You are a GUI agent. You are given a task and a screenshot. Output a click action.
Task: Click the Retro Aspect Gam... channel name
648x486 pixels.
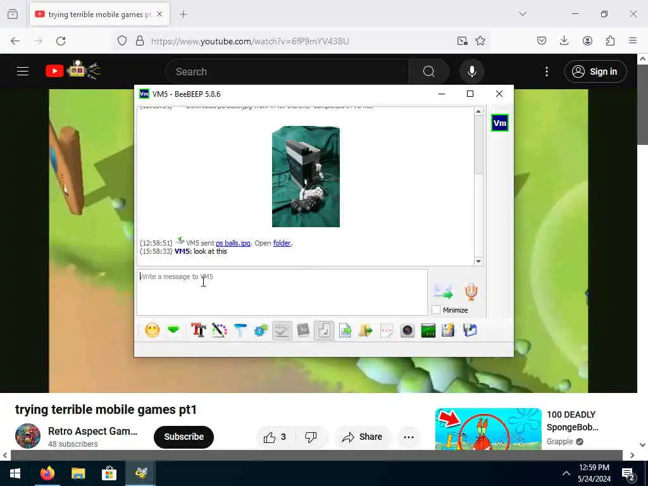[92, 431]
